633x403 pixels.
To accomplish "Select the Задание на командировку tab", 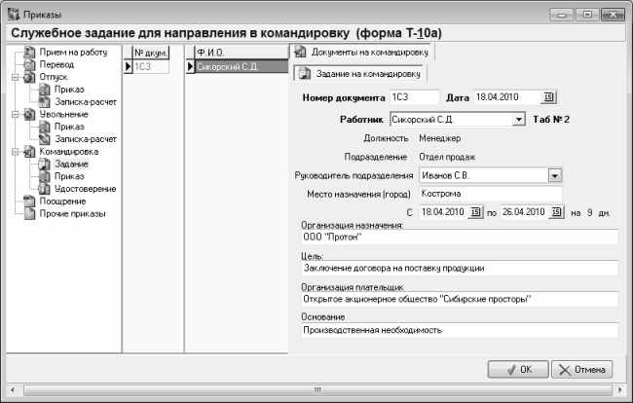I will click(x=367, y=73).
